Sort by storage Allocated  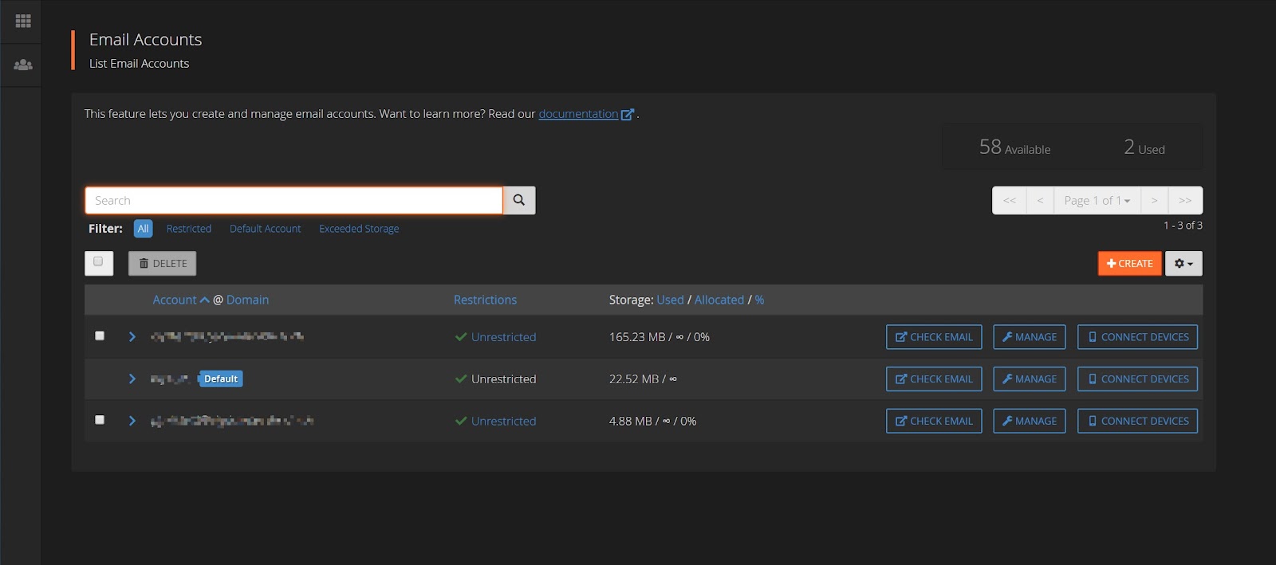coord(719,300)
